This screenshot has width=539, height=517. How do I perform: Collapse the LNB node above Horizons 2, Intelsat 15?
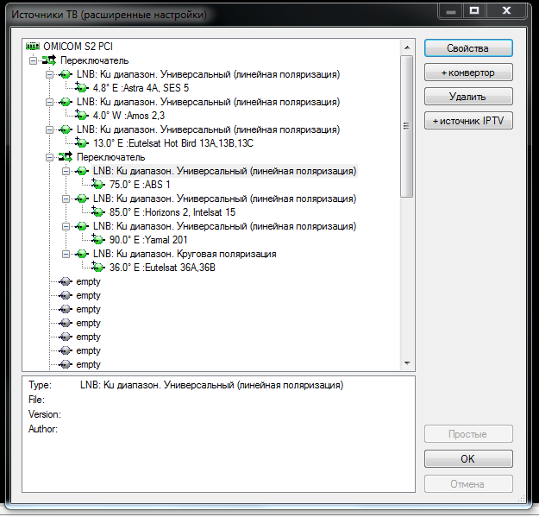pyautogui.click(x=66, y=199)
